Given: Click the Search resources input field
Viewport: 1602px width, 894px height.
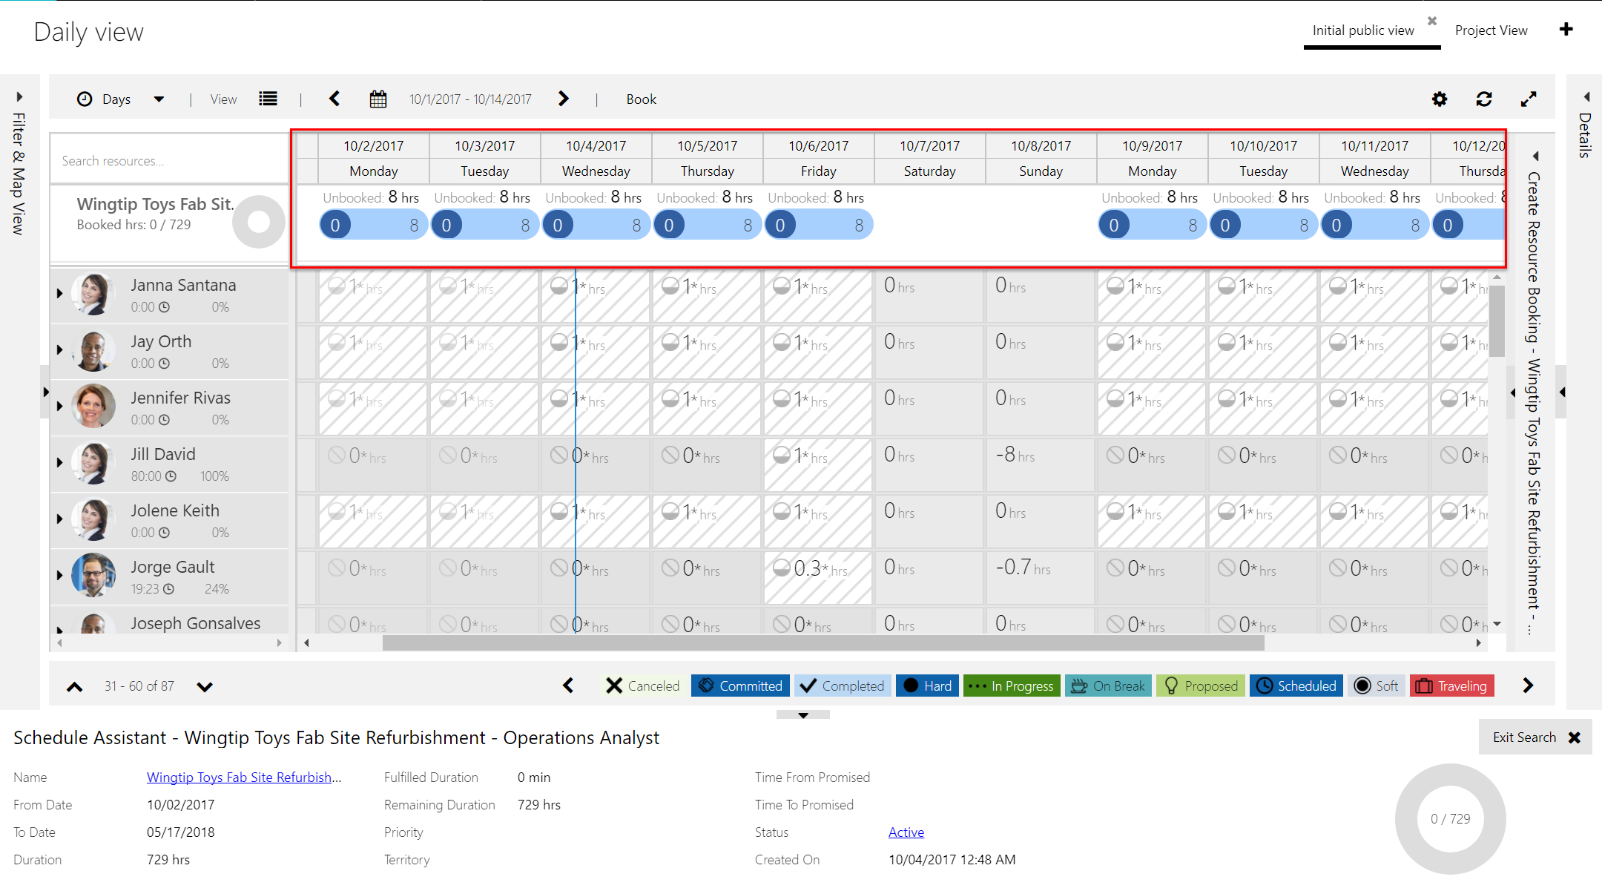Looking at the screenshot, I should click(x=169, y=161).
